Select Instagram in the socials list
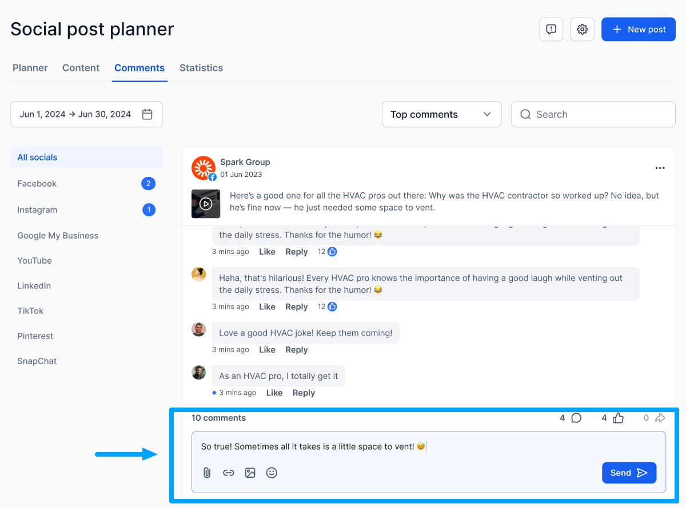 click(x=37, y=210)
